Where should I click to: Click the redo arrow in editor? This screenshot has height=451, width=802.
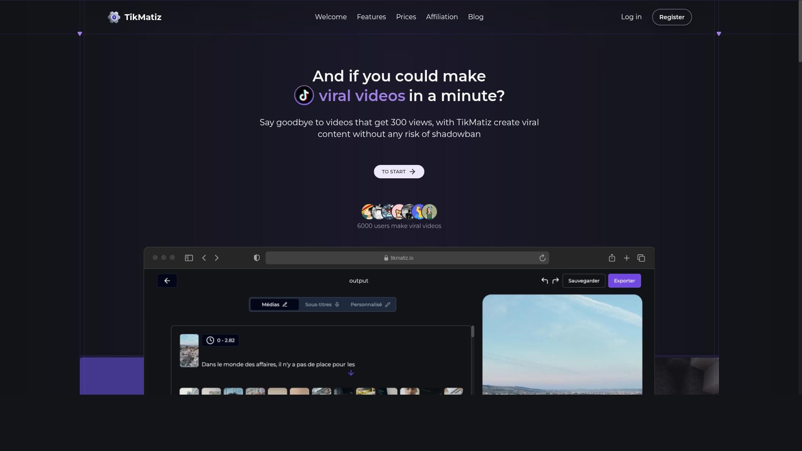pyautogui.click(x=556, y=281)
